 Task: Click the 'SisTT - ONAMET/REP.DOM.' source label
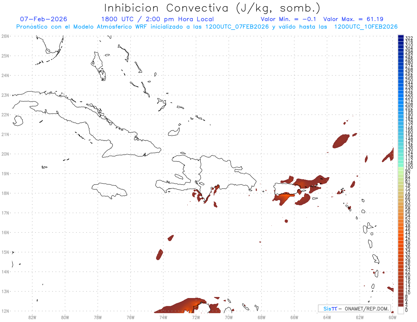(x=354, y=308)
